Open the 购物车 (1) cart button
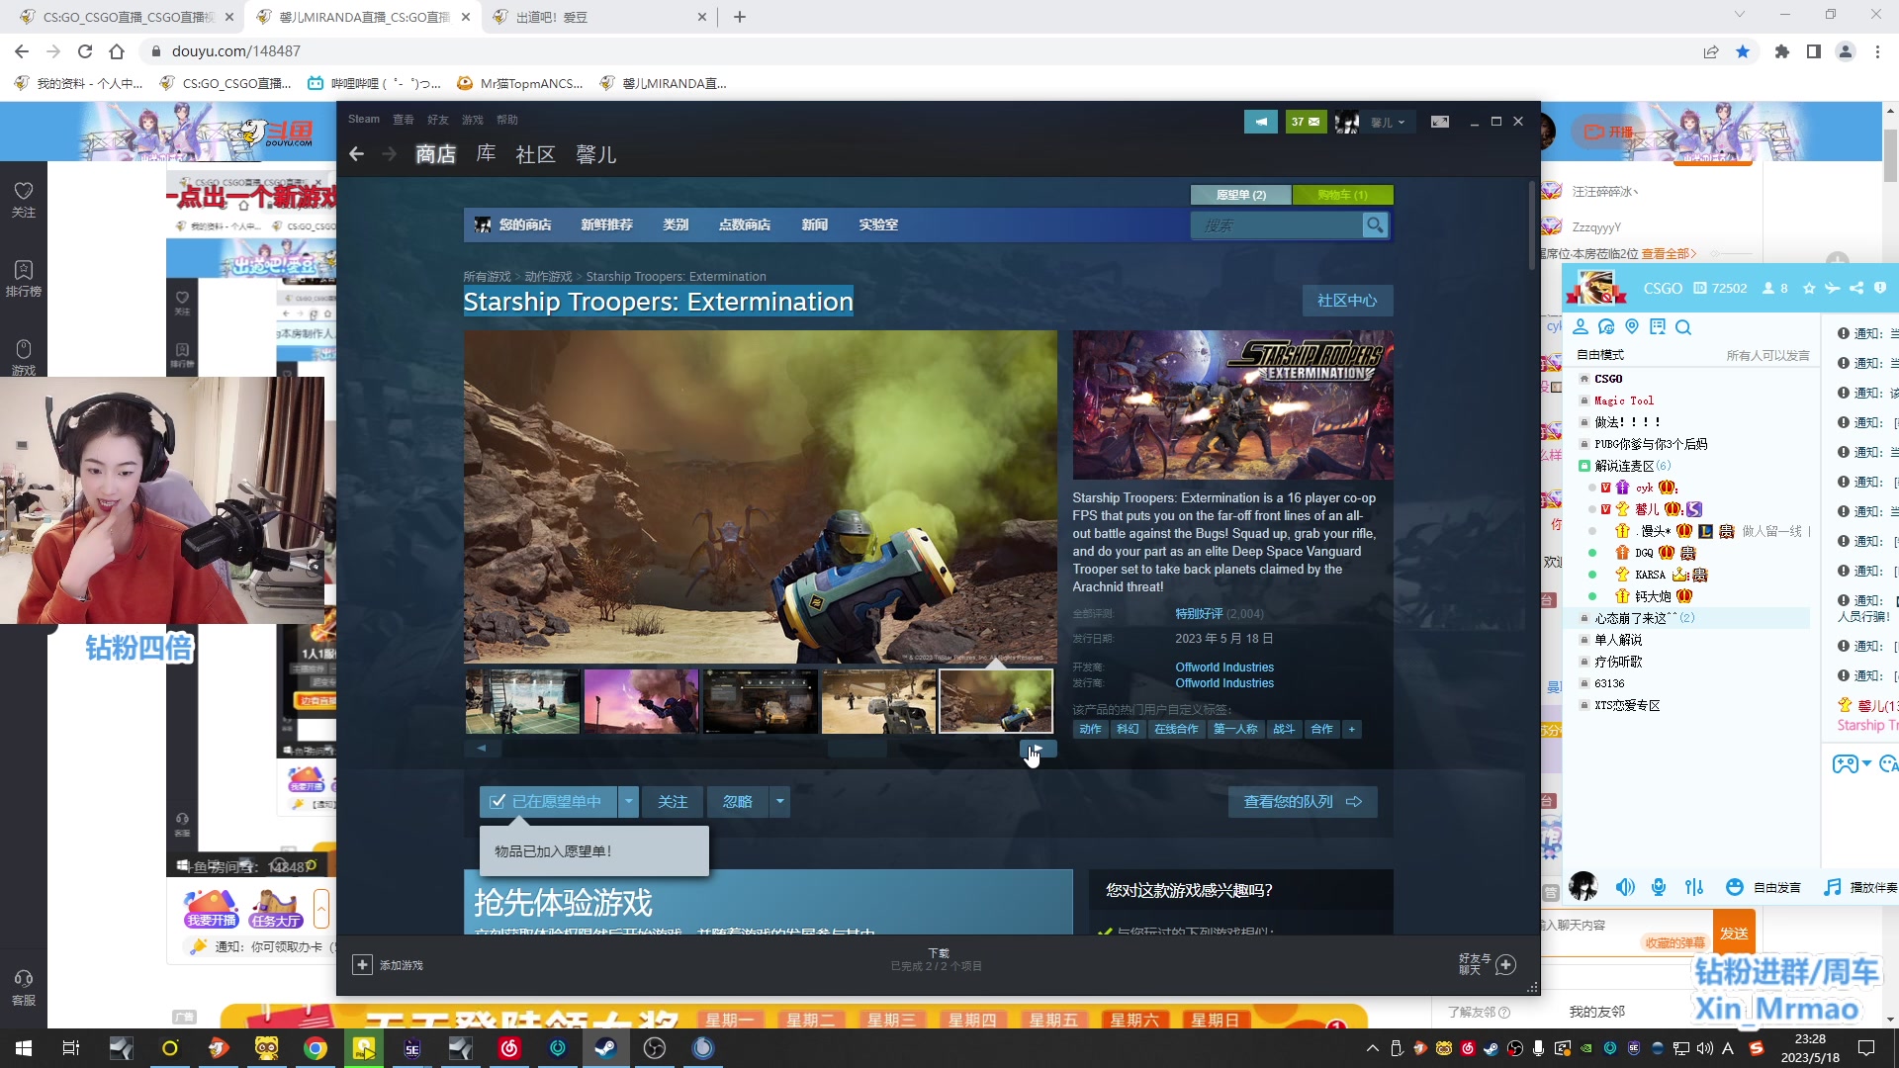This screenshot has height=1068, width=1899. pos(1343,195)
